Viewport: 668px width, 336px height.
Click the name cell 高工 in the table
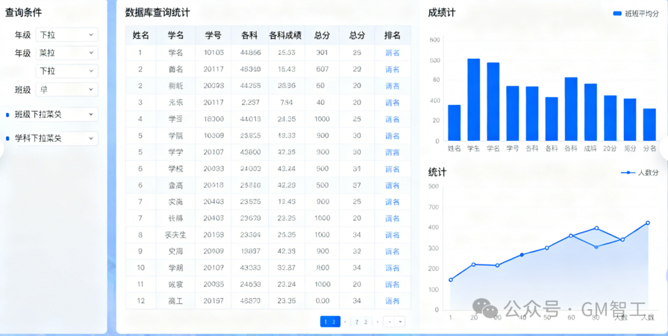175,301
